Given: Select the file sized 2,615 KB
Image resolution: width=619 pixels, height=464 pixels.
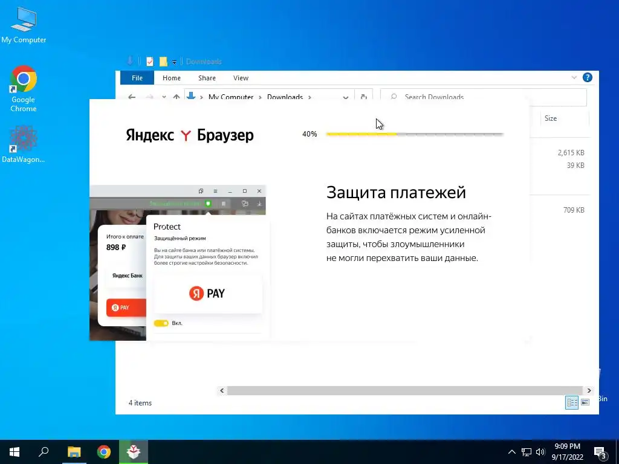Looking at the screenshot, I should click(571, 152).
